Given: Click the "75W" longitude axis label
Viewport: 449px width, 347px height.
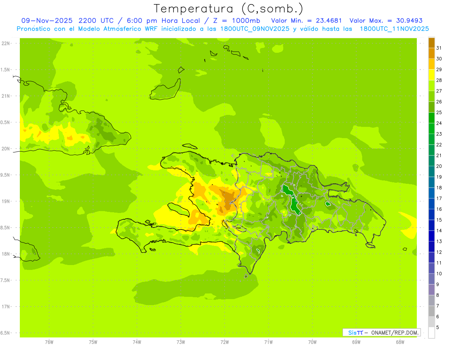Looking at the screenshot, I should 93,342.
